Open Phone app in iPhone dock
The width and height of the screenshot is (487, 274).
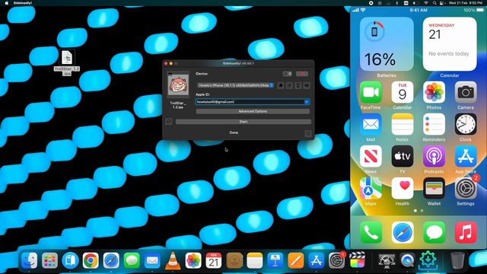pos(371,232)
